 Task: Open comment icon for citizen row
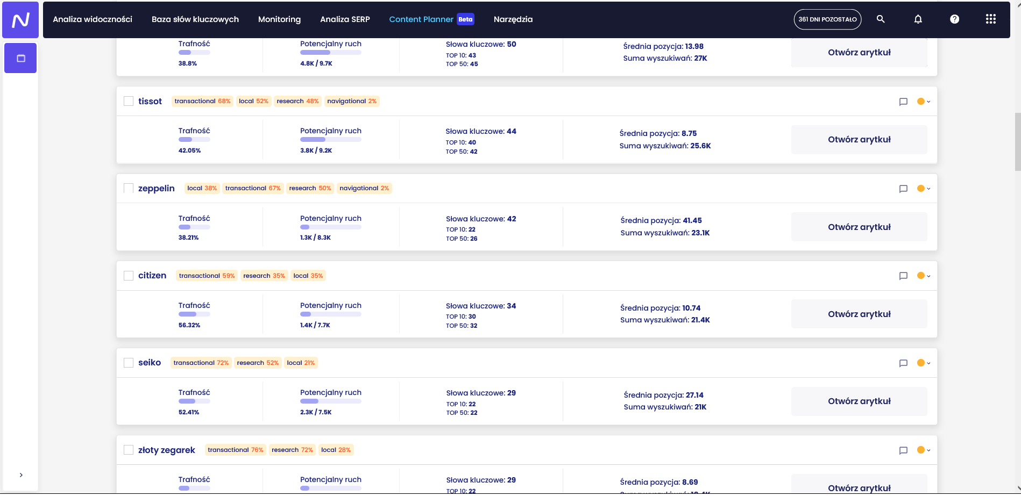point(903,276)
